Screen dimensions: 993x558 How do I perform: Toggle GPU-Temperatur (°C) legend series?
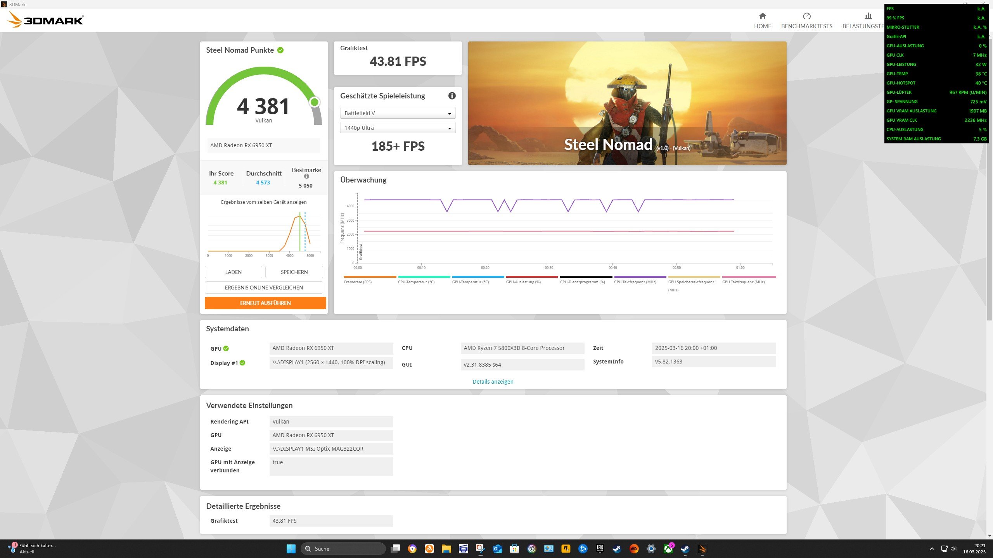pos(470,282)
